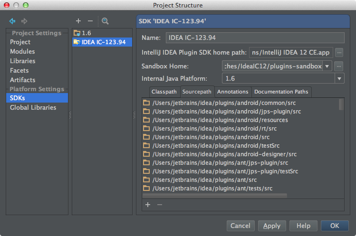Image resolution: width=356 pixels, height=236 pixels.
Task: Open the Documentation Paths tab
Action: (281, 92)
